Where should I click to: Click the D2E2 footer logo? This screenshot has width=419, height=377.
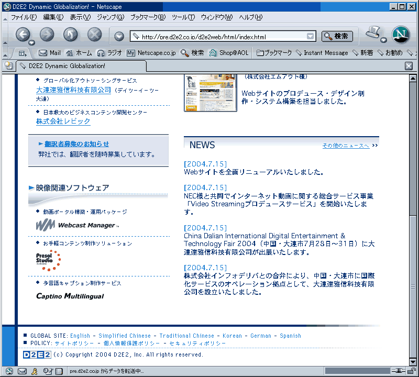click(x=37, y=355)
